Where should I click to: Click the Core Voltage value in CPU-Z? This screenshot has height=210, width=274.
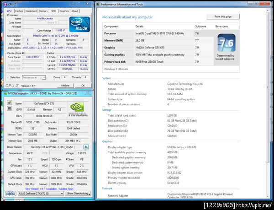[x=60, y=31]
